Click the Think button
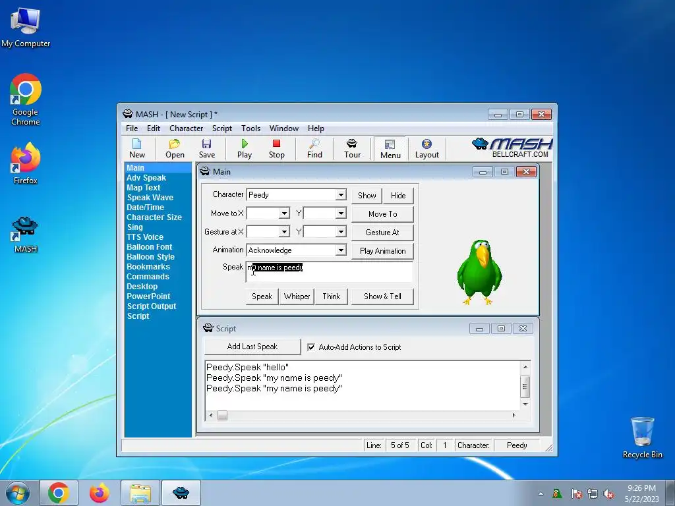The width and height of the screenshot is (675, 506). (x=331, y=296)
